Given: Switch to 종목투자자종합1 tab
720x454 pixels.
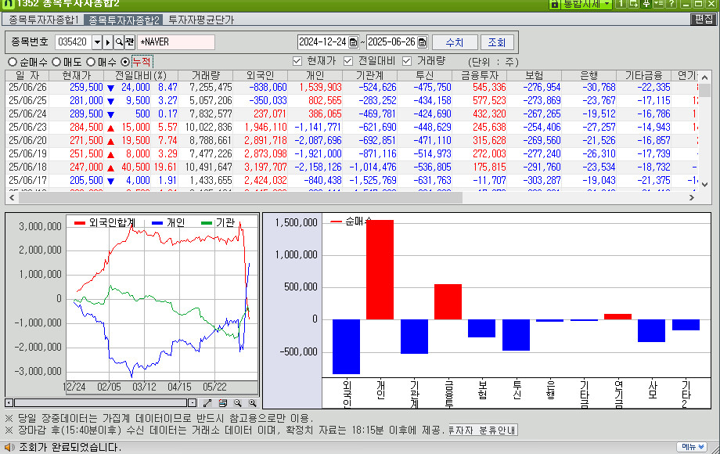Looking at the screenshot, I should pos(43,20).
